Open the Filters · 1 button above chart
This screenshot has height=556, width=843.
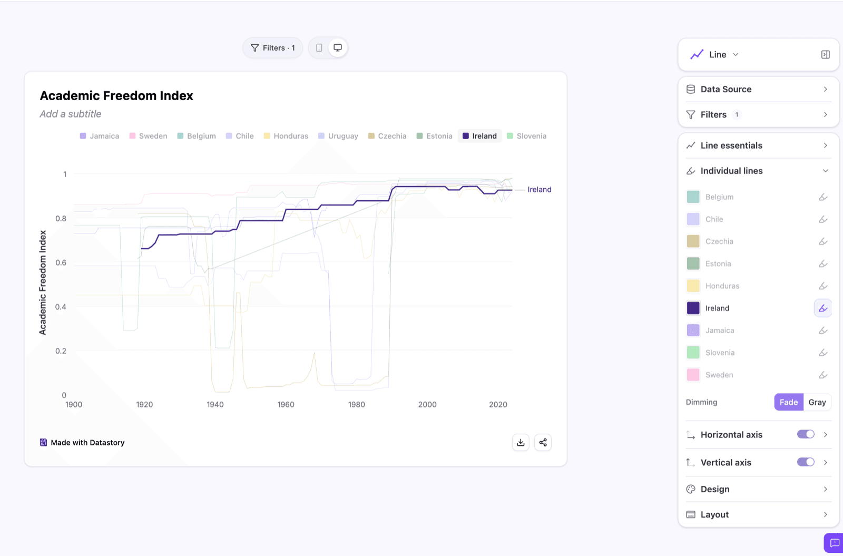pos(273,48)
